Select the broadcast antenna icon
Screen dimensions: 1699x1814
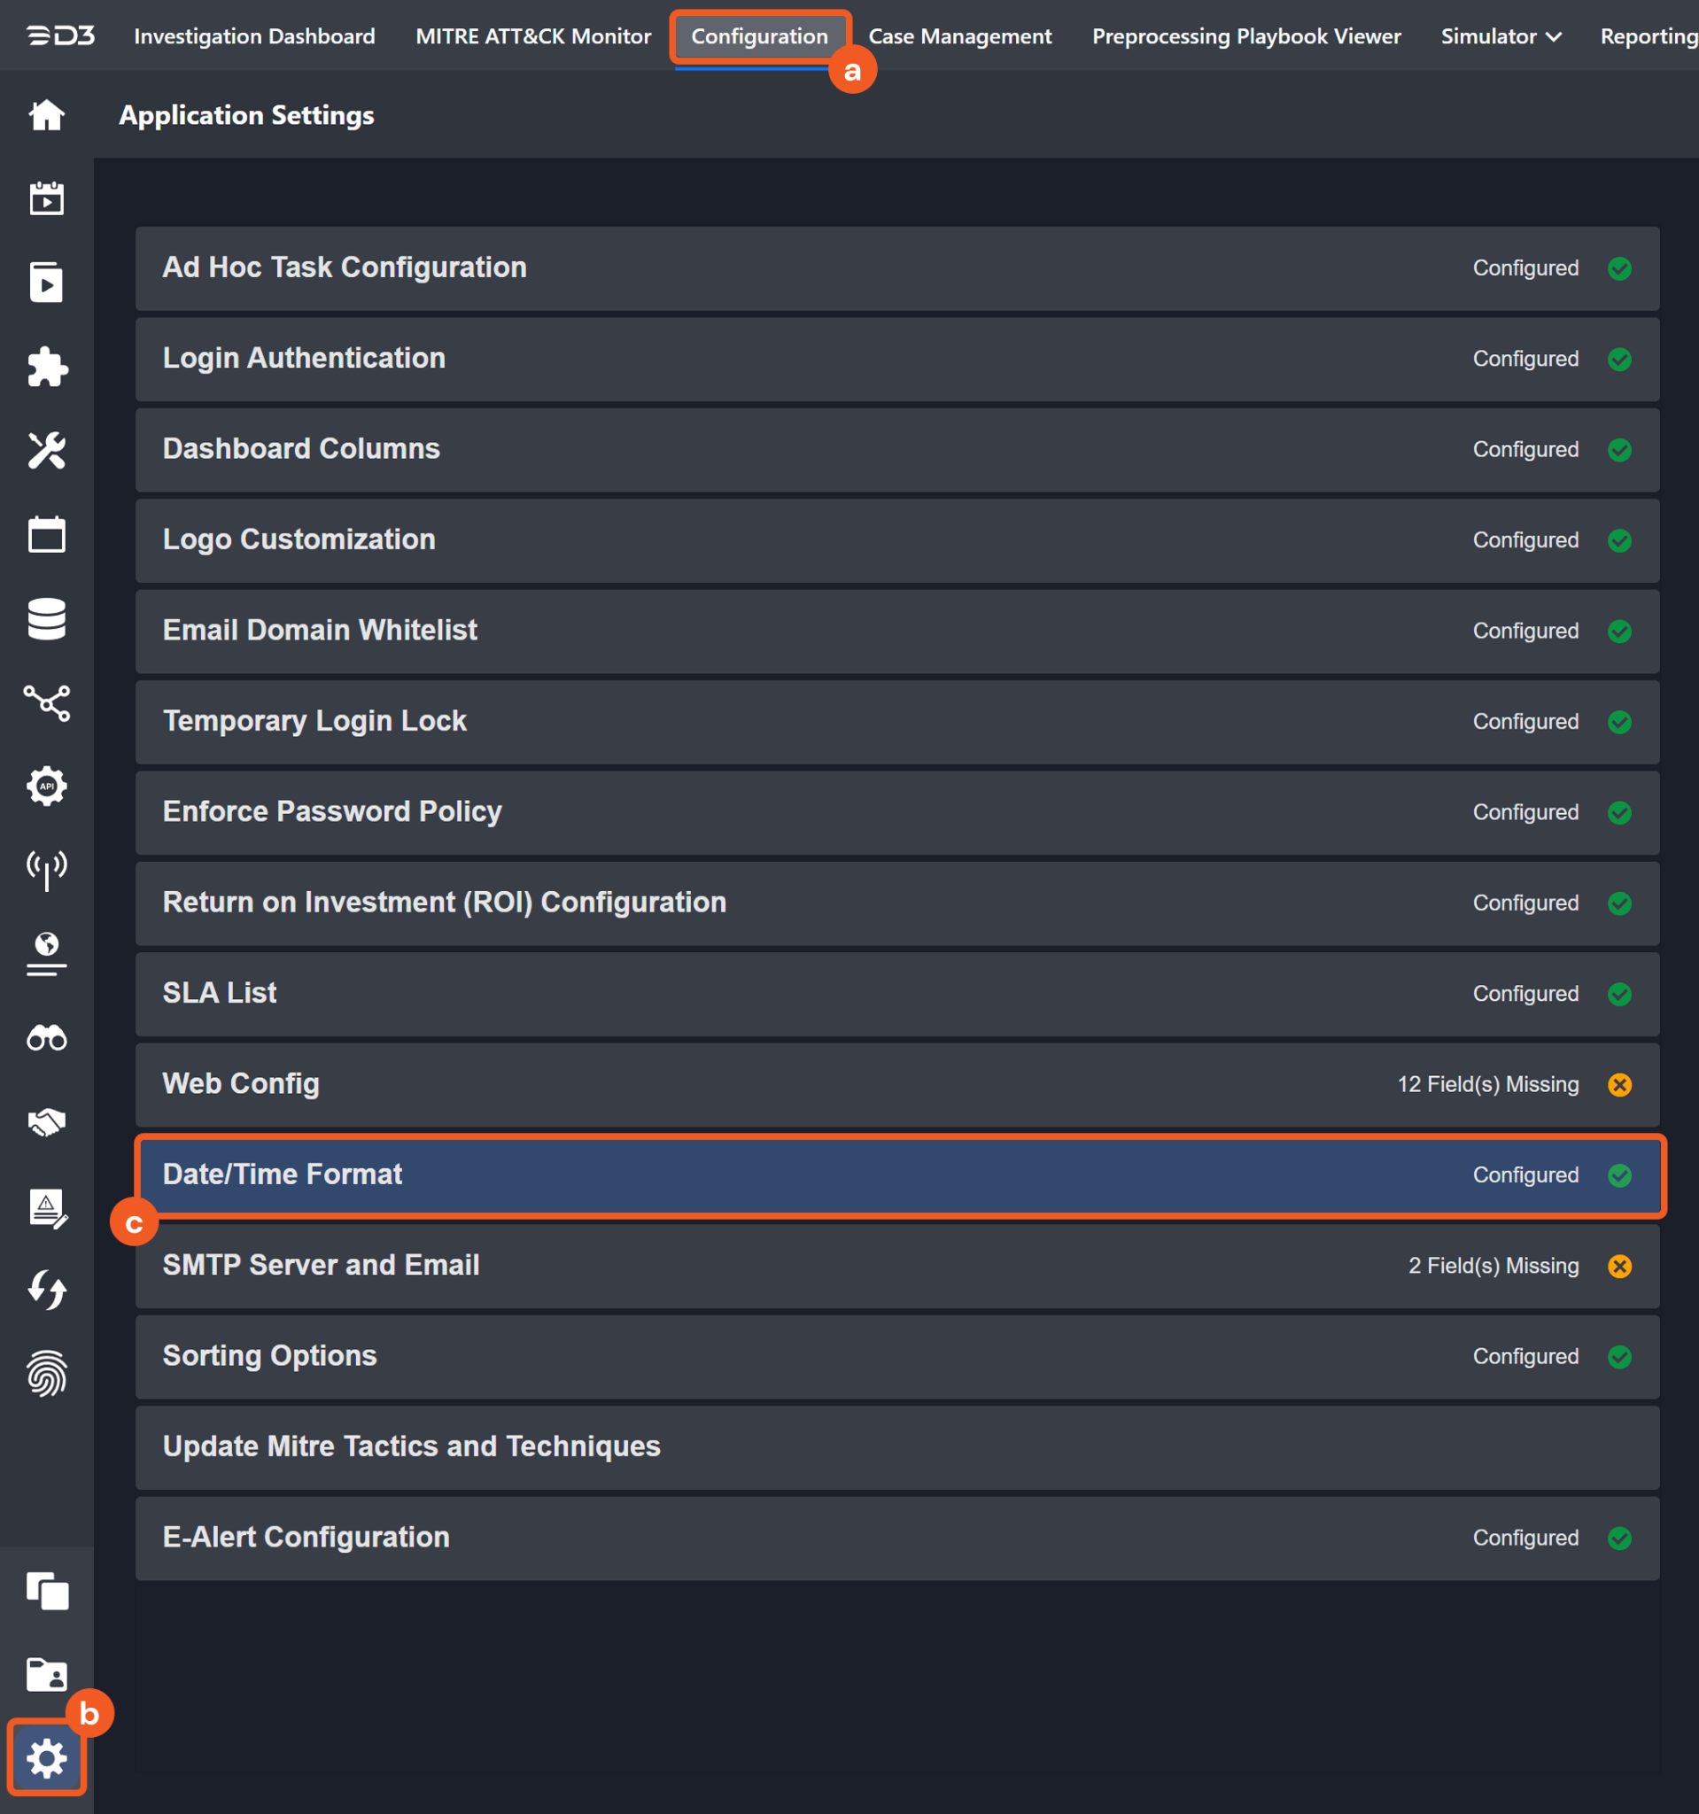47,869
